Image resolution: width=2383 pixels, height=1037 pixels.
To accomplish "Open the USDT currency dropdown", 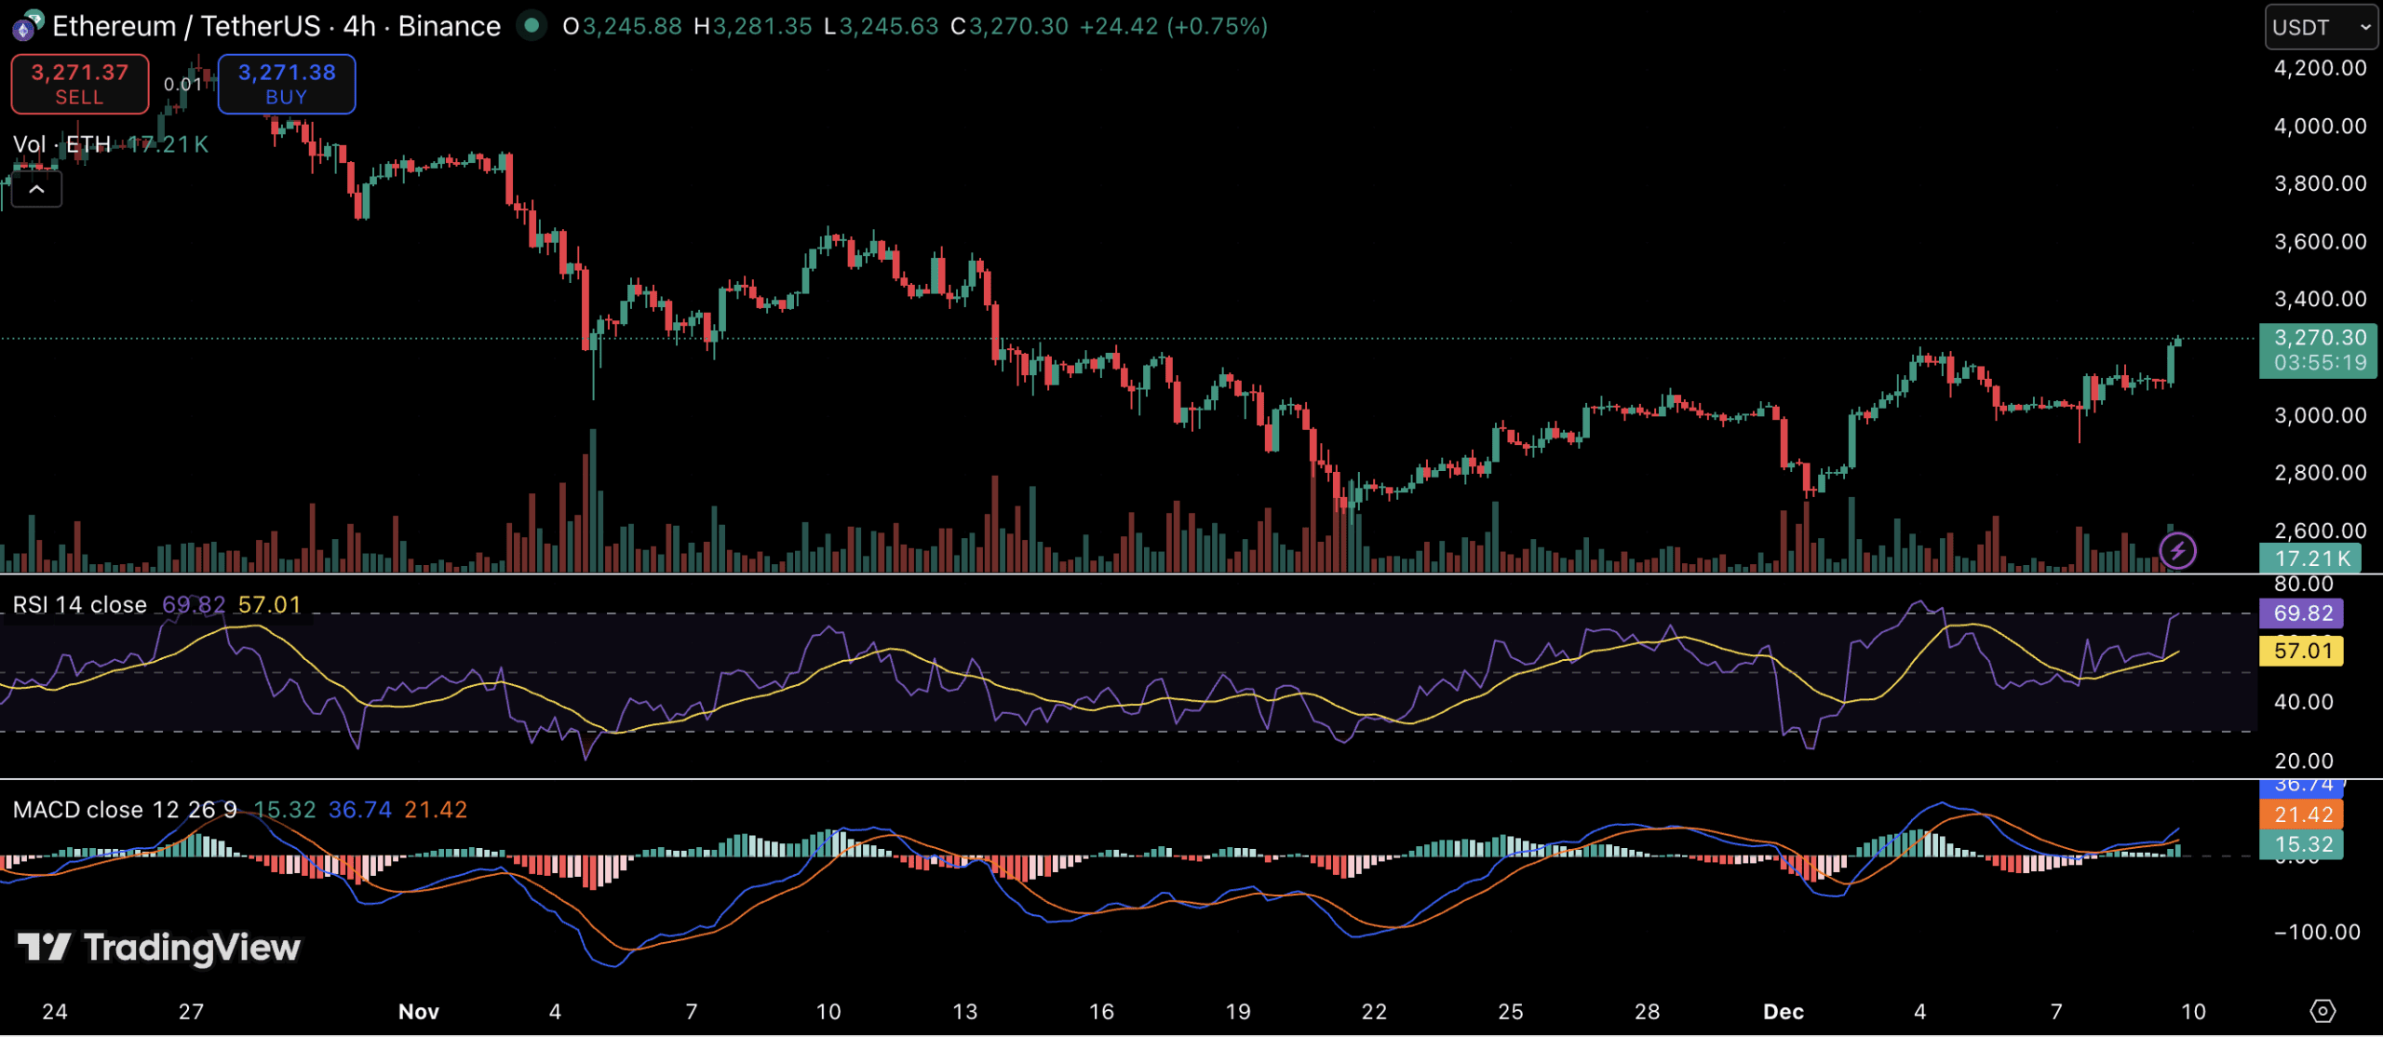I will (x=2320, y=27).
